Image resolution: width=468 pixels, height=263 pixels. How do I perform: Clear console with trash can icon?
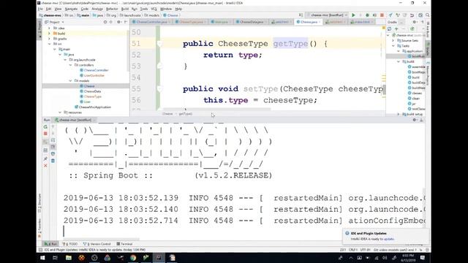pos(53,161)
